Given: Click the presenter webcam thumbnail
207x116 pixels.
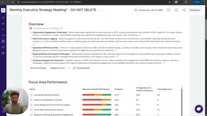Looking at the screenshot, I should tap(15, 101).
